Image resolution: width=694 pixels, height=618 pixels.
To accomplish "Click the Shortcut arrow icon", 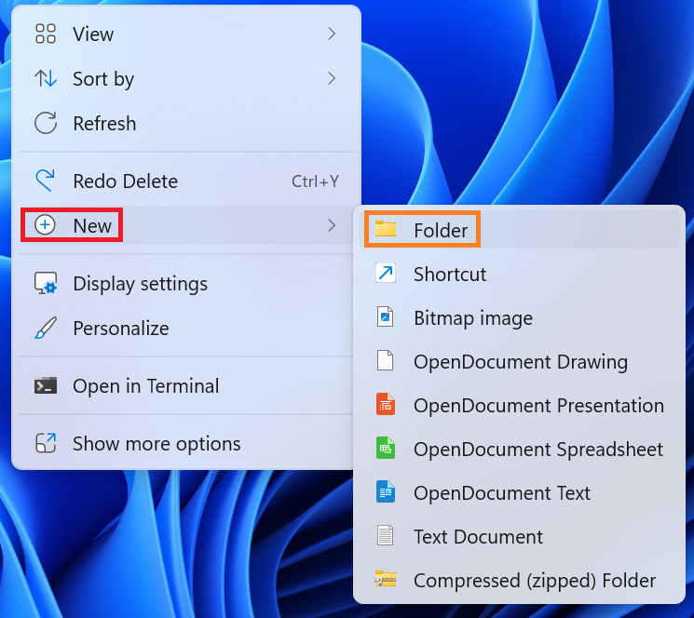I will (x=385, y=274).
